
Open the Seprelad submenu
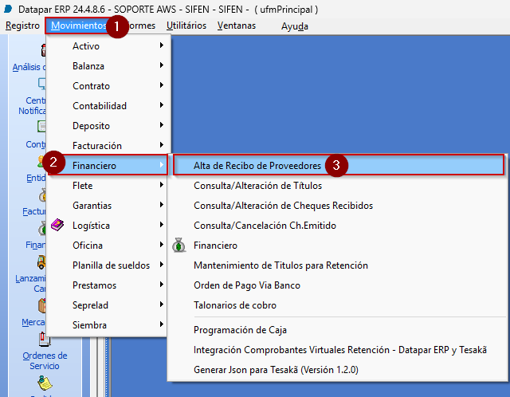[x=108, y=305]
